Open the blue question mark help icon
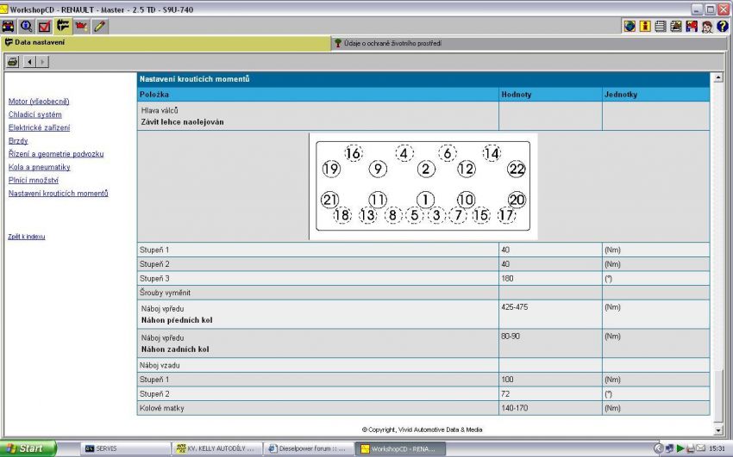 pyautogui.click(x=723, y=26)
